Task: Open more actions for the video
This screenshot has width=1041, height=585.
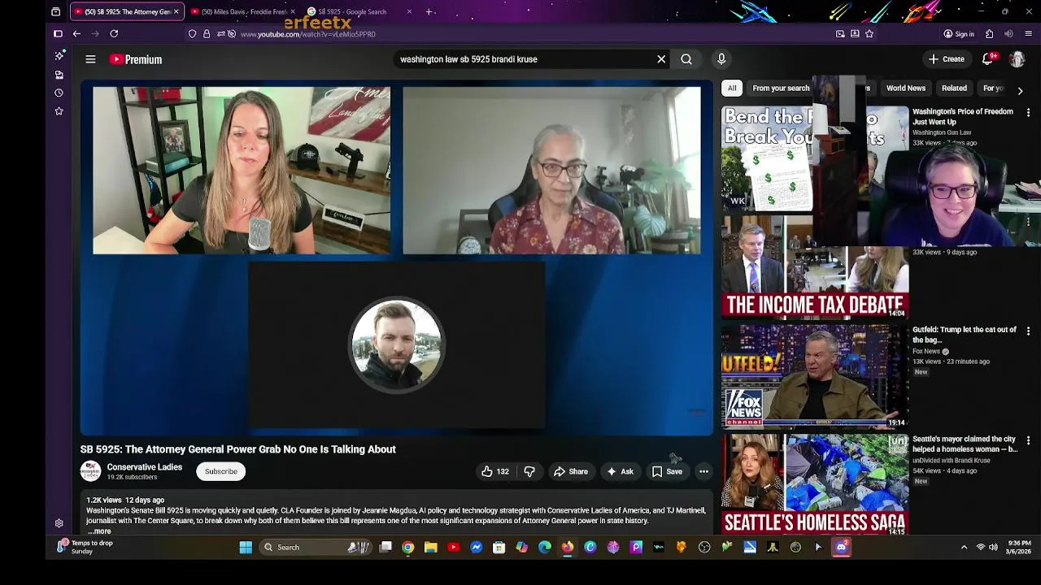Action: point(704,471)
